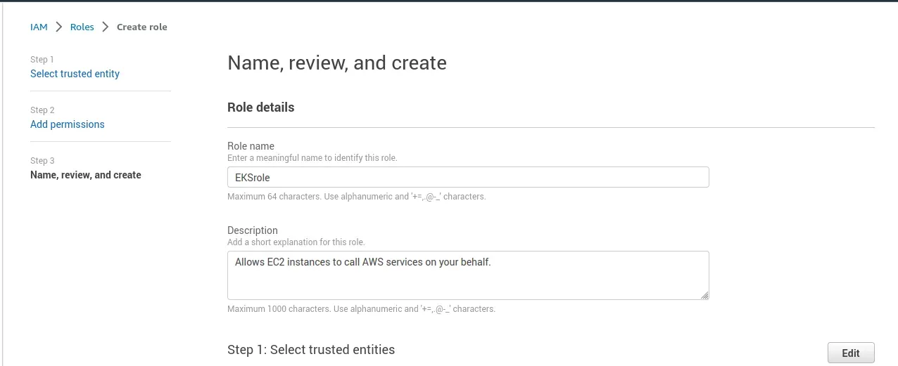898x366 pixels.
Task: Click the Description box resize handle
Action: pos(704,296)
